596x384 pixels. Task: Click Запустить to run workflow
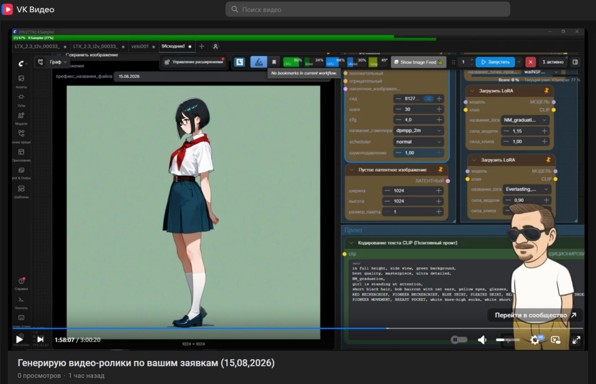click(495, 62)
